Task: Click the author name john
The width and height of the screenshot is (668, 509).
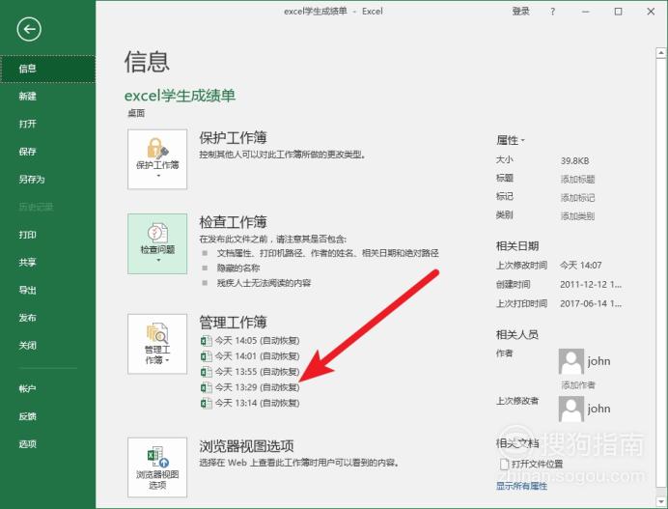Action: coord(599,361)
